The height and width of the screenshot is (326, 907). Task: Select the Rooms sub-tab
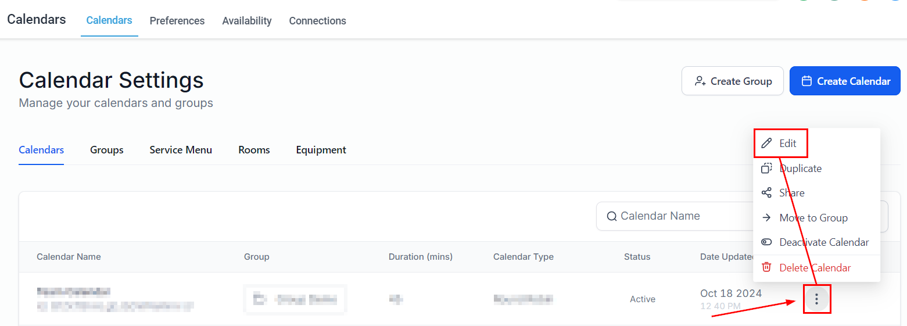click(x=254, y=150)
